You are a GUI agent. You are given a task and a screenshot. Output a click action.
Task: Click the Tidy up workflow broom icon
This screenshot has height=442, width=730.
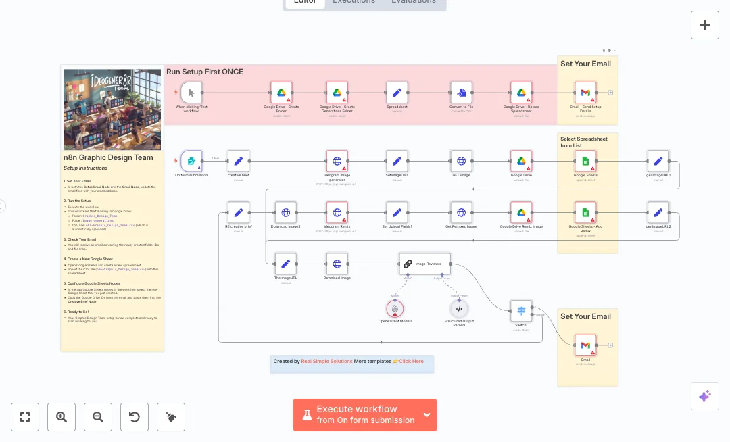click(x=171, y=417)
